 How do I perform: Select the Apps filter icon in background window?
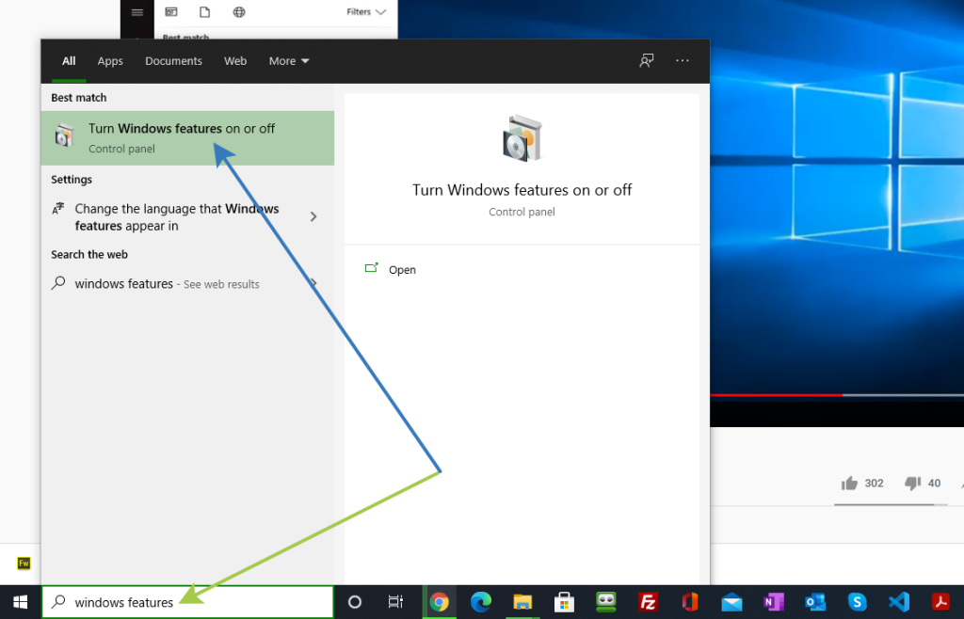[171, 11]
